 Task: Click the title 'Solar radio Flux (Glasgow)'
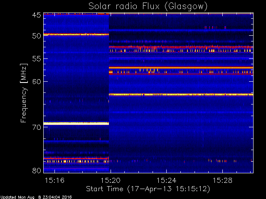pos(148,7)
